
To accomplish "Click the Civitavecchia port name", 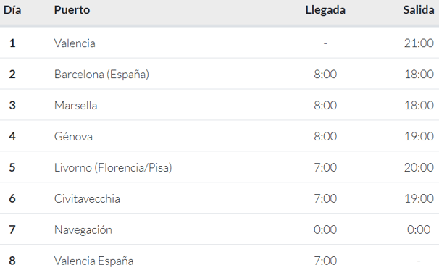I will pos(87,198).
